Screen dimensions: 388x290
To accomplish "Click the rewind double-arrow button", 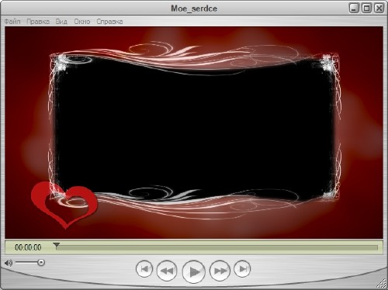I will pos(167,271).
